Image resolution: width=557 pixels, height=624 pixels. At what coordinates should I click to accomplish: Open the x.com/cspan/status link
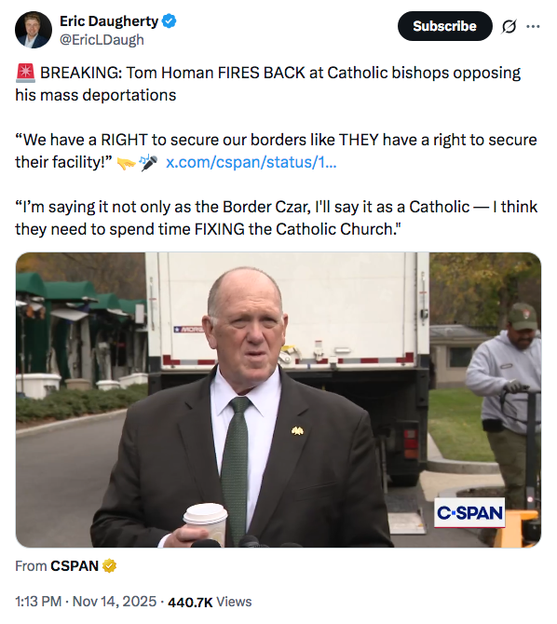tap(251, 162)
